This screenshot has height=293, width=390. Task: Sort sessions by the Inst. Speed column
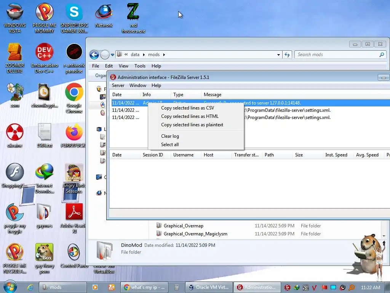pos(338,155)
